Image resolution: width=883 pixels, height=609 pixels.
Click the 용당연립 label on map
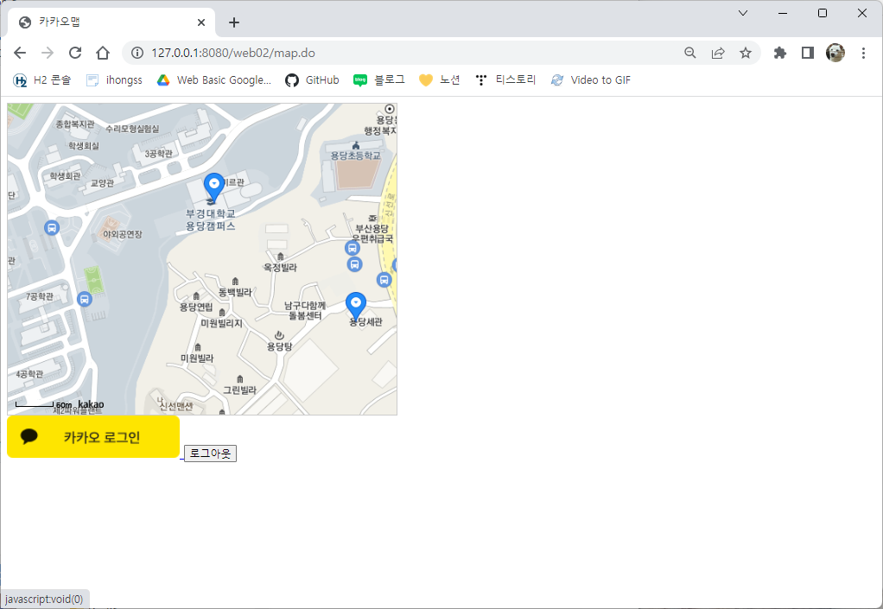[196, 307]
